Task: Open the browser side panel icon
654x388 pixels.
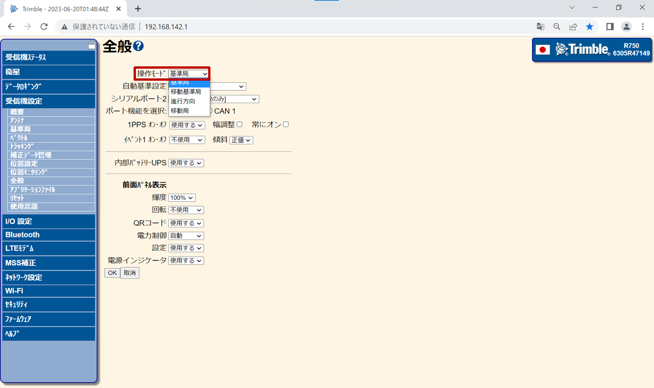Action: pos(610,27)
